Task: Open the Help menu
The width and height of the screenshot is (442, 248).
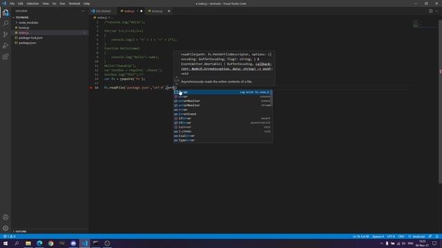Action: tap(86, 3)
